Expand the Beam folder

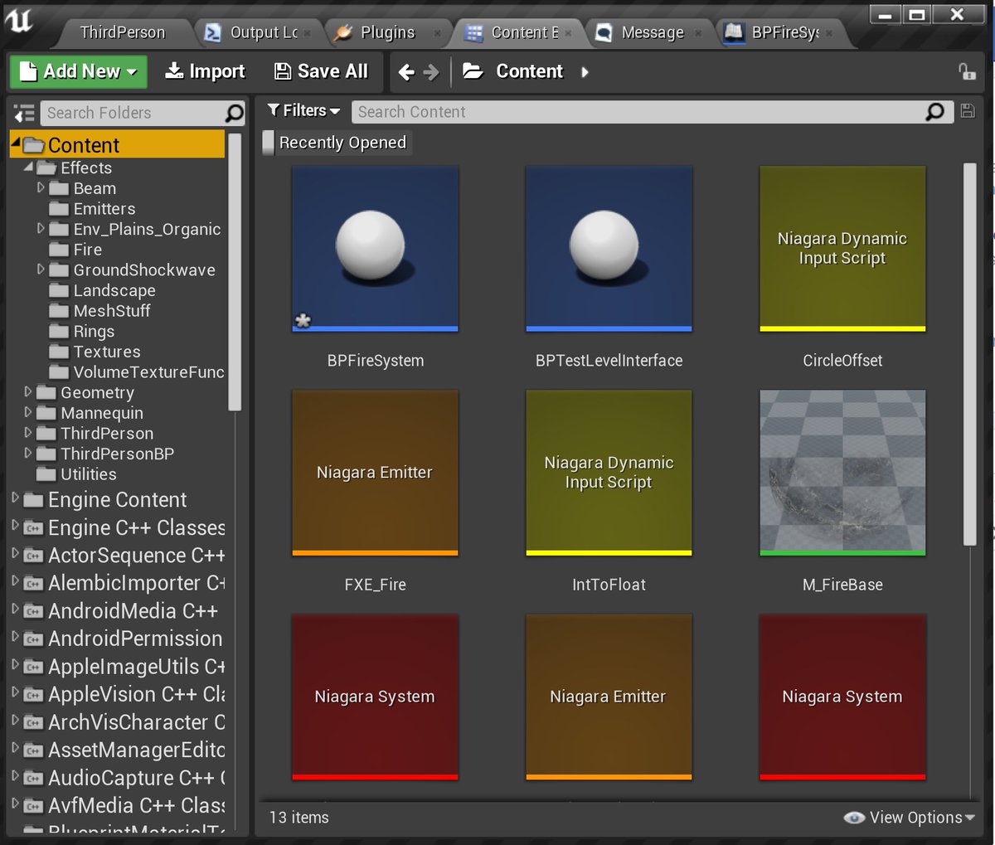(41, 187)
